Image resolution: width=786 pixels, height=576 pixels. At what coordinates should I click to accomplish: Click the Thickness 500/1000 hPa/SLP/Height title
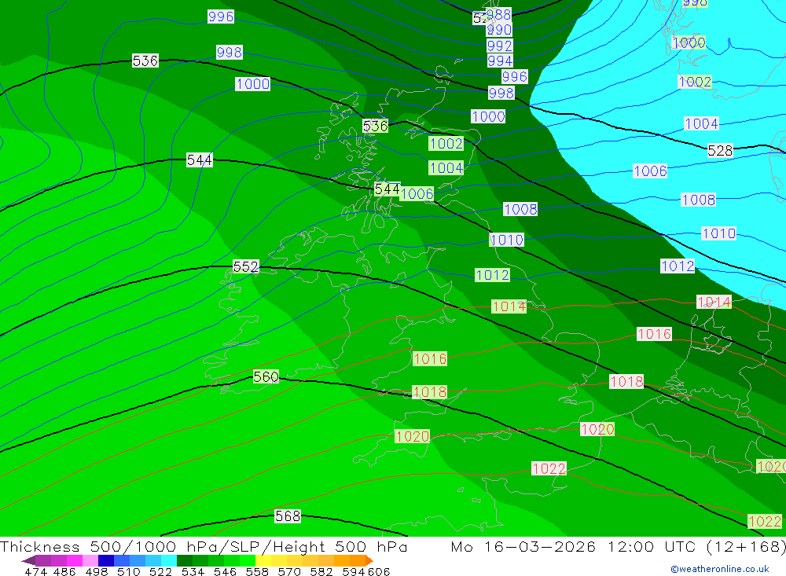coord(204,546)
